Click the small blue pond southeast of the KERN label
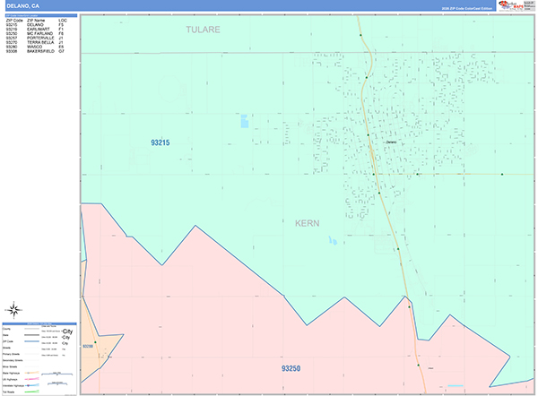The image size is (538, 396). click(333, 241)
